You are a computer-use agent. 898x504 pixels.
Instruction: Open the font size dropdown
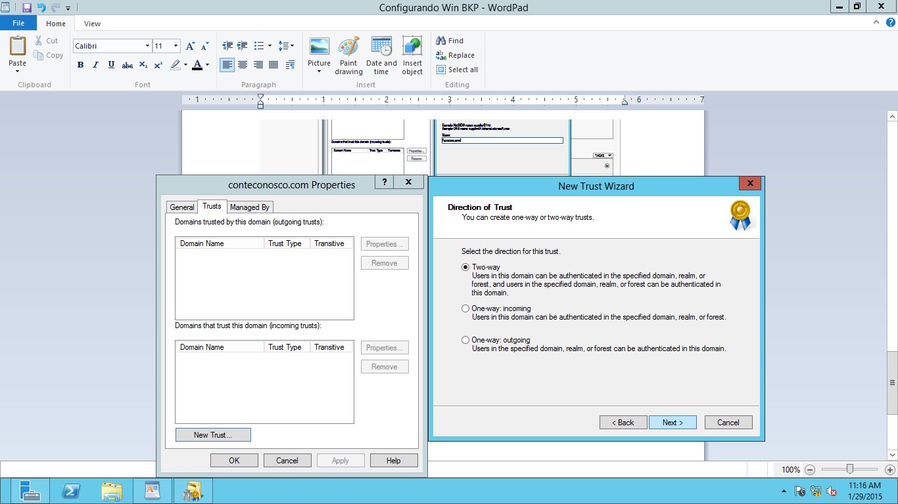(x=174, y=46)
